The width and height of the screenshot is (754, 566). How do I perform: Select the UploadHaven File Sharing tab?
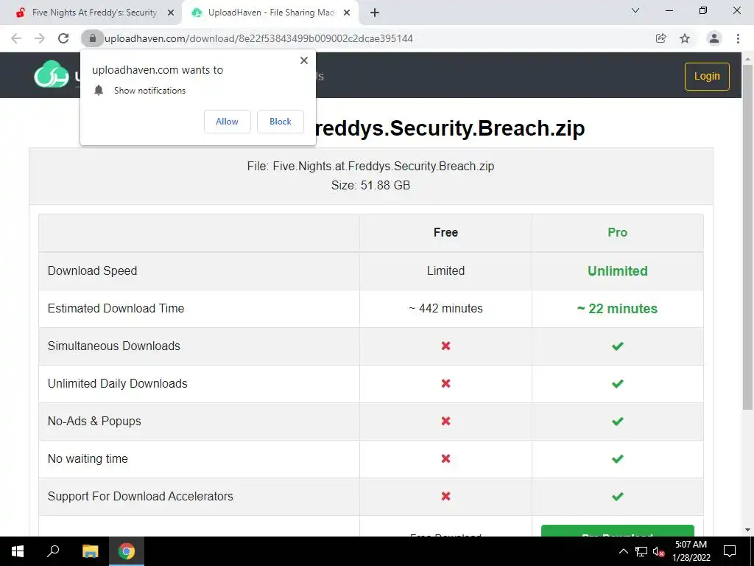click(272, 13)
